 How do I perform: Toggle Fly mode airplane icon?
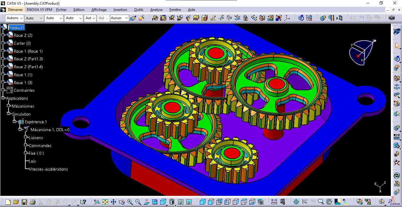pos(97,202)
